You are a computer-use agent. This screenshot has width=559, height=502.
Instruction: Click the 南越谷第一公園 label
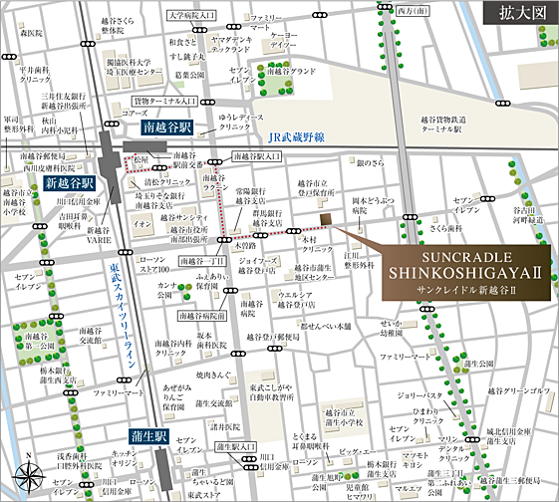tap(40, 341)
